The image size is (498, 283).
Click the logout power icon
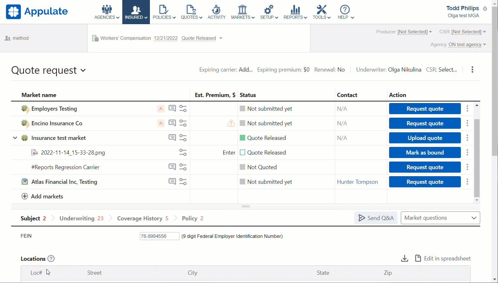(x=485, y=9)
